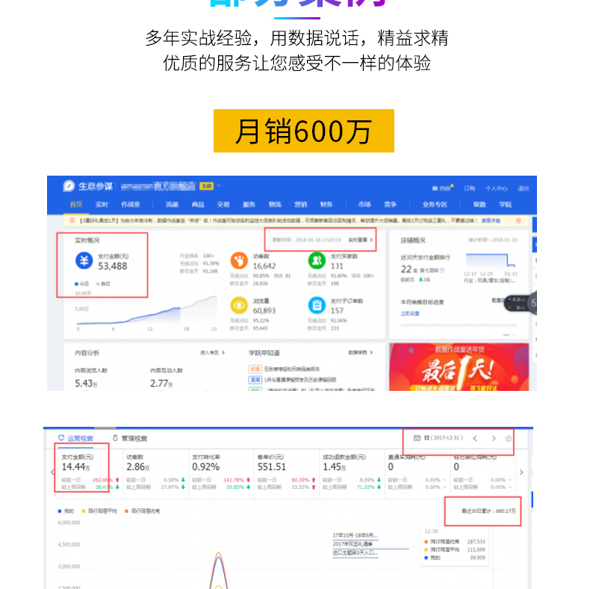Open the calendar icon beside 2017-12-31

click(417, 438)
